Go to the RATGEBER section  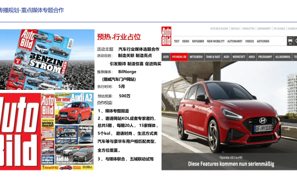(198, 41)
